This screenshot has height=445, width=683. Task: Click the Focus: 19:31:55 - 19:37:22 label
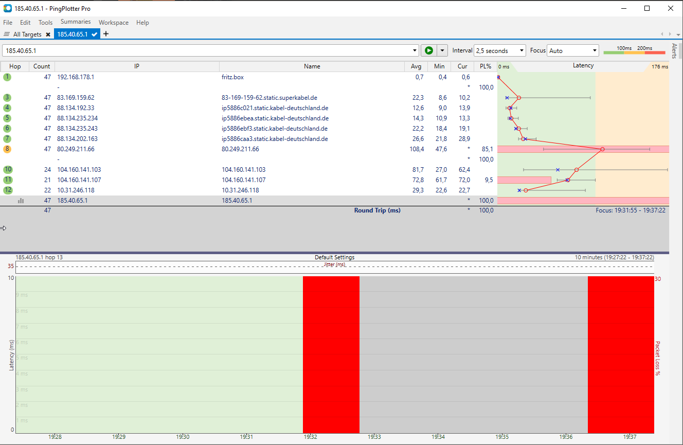[x=631, y=210]
